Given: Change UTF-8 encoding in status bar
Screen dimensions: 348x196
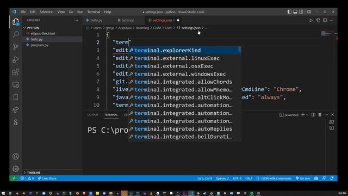Looking at the screenshot, I should [x=237, y=178].
